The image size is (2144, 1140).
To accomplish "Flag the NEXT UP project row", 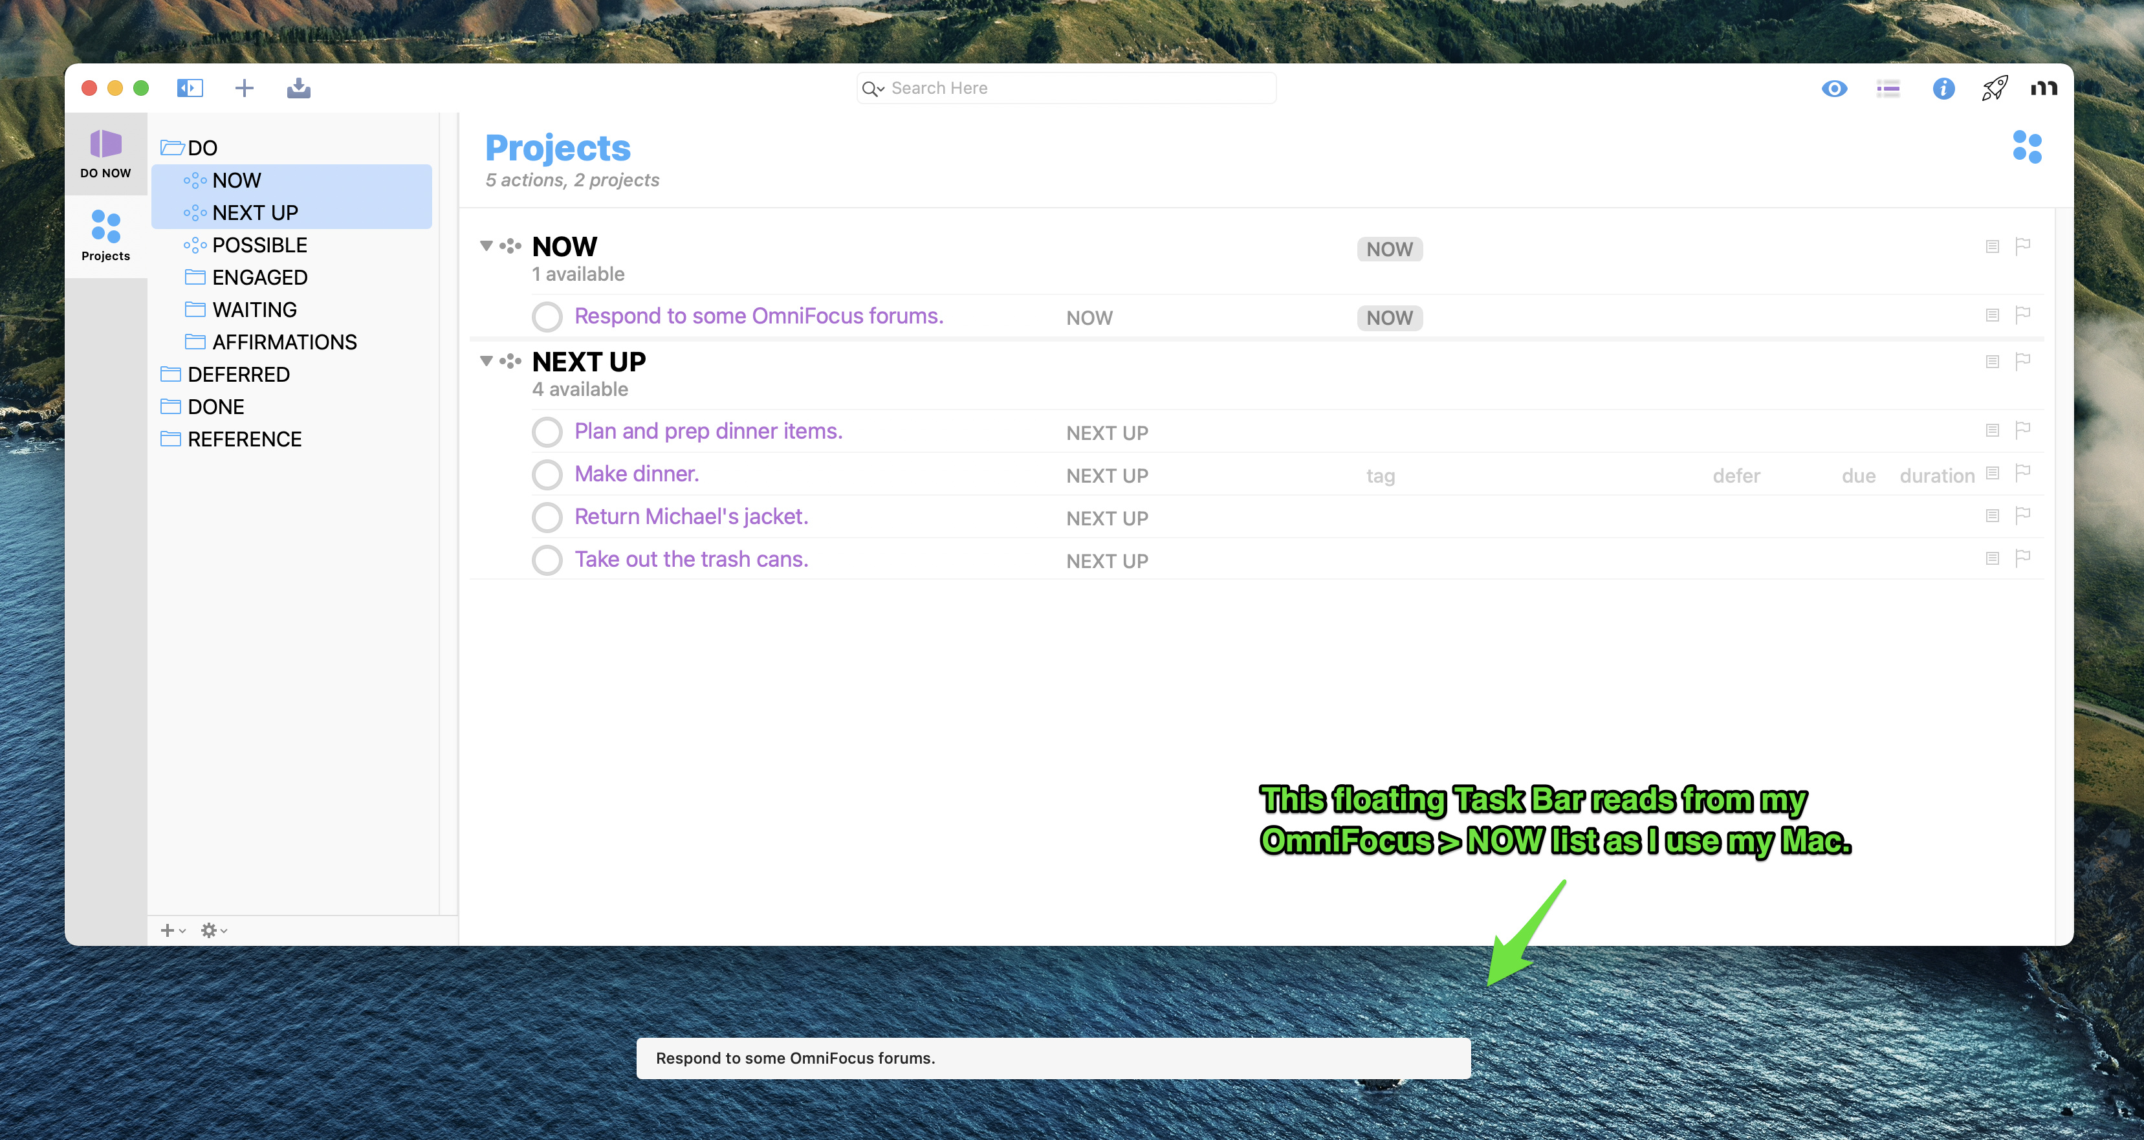I will 2023,362.
